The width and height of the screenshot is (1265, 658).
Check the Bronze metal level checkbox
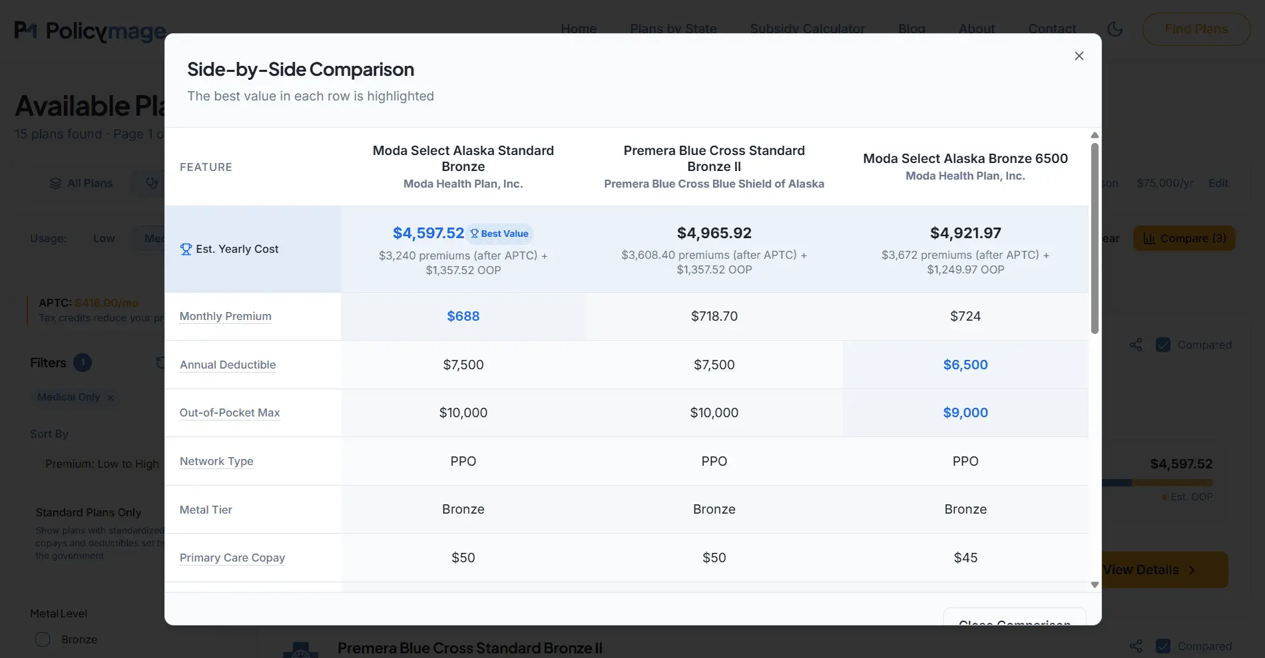coord(43,639)
